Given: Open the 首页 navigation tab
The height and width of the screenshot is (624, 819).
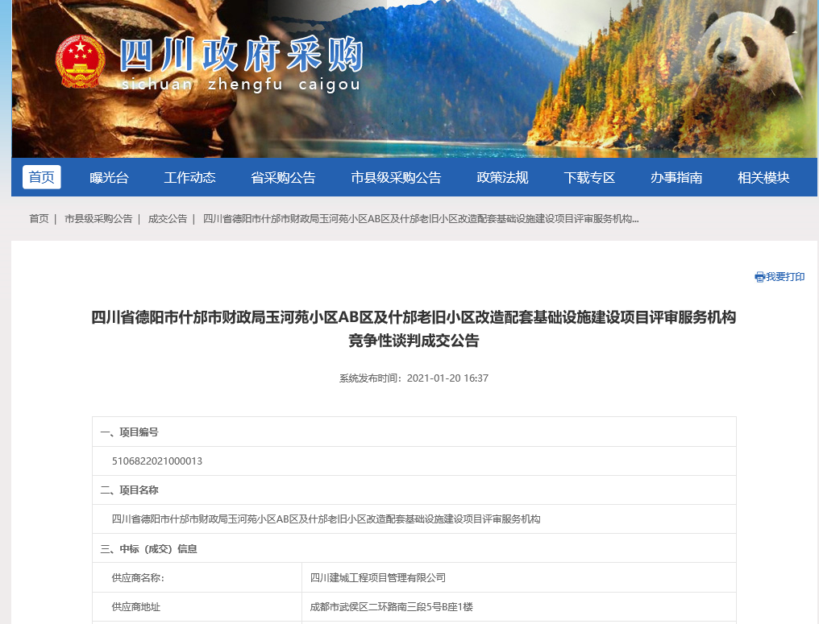Looking at the screenshot, I should point(42,177).
